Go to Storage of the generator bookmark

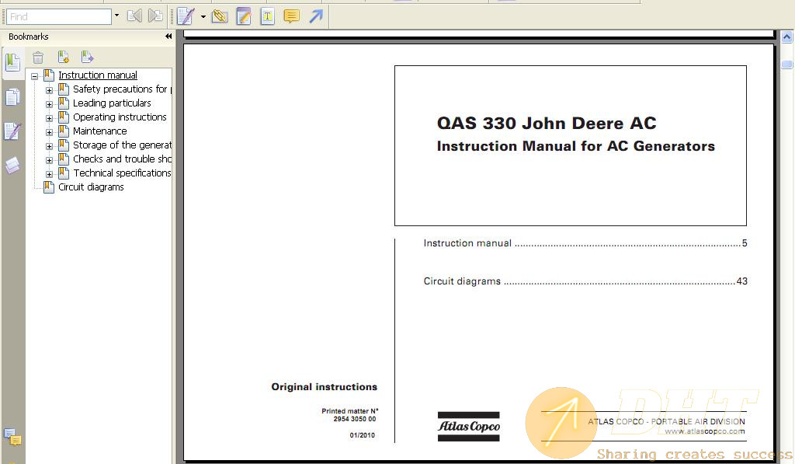click(x=122, y=145)
